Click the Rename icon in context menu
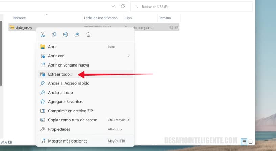The image size is (276, 151). pos(66,34)
